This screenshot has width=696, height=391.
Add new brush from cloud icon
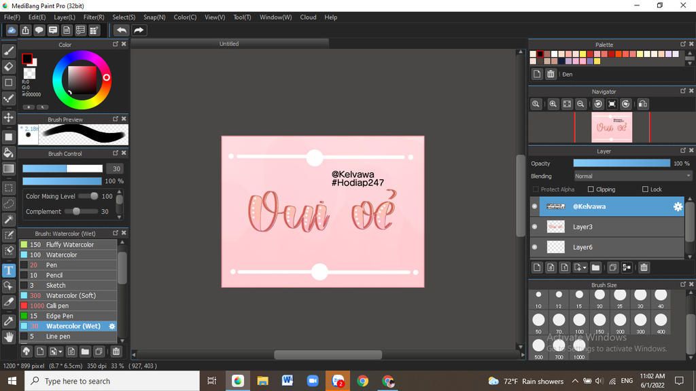coord(27,352)
